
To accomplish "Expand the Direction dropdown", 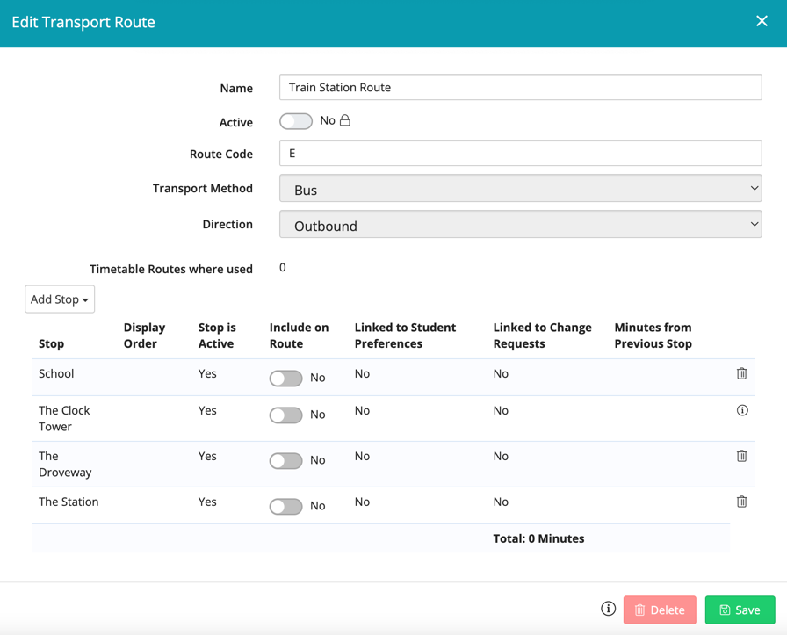I will tap(520, 225).
